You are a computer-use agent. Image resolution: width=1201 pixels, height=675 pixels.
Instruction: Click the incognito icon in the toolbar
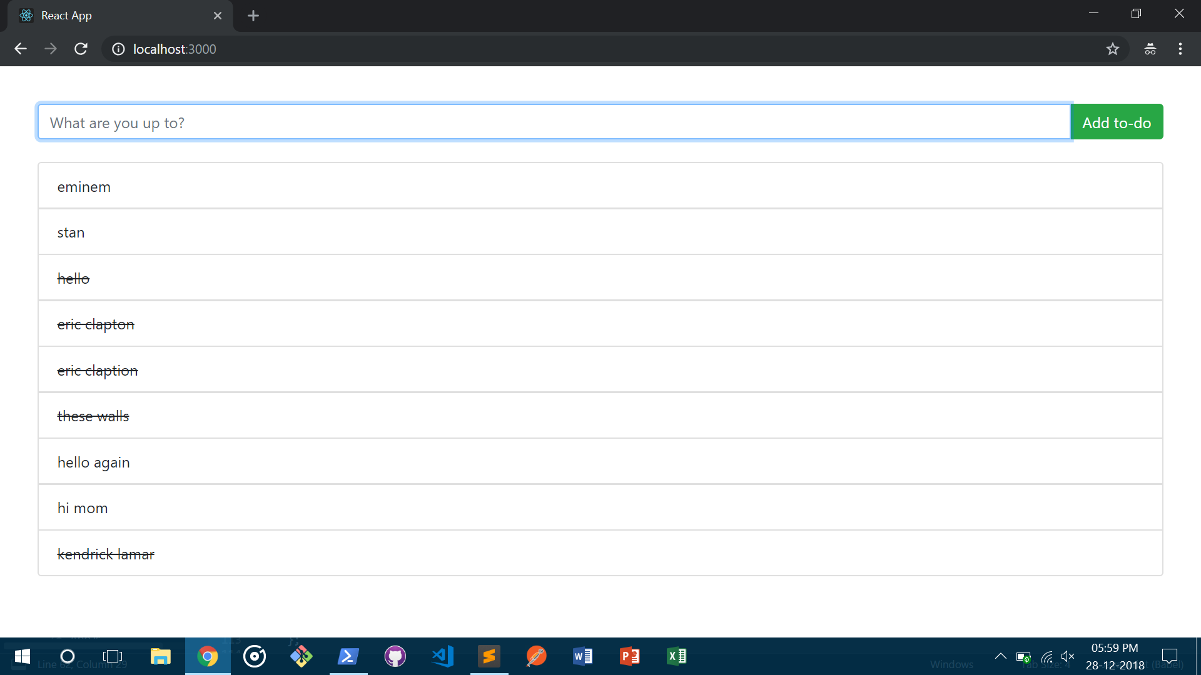1150,49
